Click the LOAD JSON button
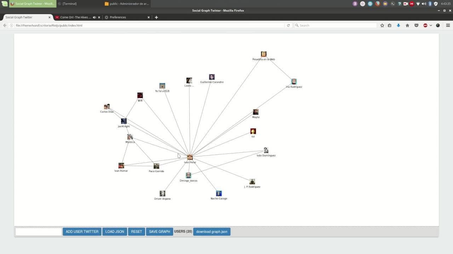 point(115,232)
